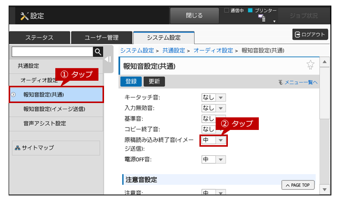Click the 入力無効音: label

(140, 108)
